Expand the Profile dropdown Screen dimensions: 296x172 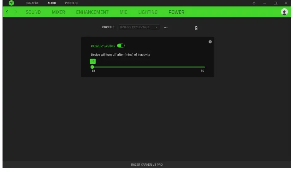[x=139, y=27]
